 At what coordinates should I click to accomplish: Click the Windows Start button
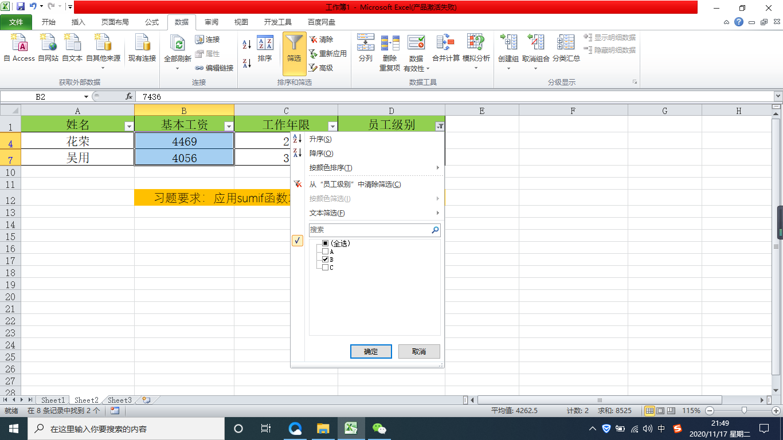coord(13,429)
